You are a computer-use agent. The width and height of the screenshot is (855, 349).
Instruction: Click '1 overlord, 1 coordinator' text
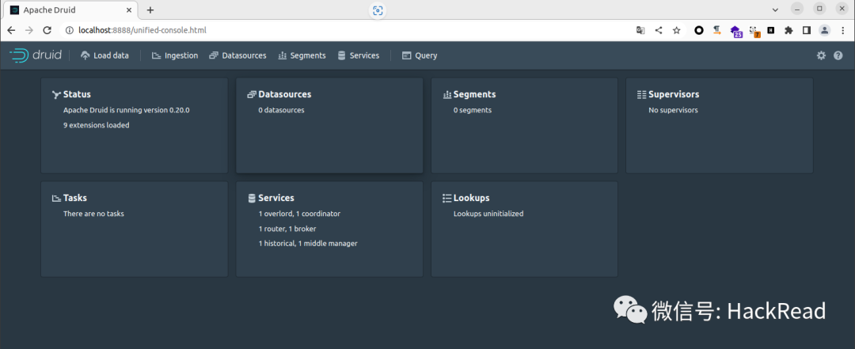tap(299, 214)
